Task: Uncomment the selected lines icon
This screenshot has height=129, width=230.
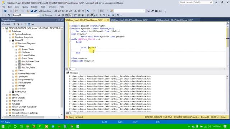Action: coord(104,15)
